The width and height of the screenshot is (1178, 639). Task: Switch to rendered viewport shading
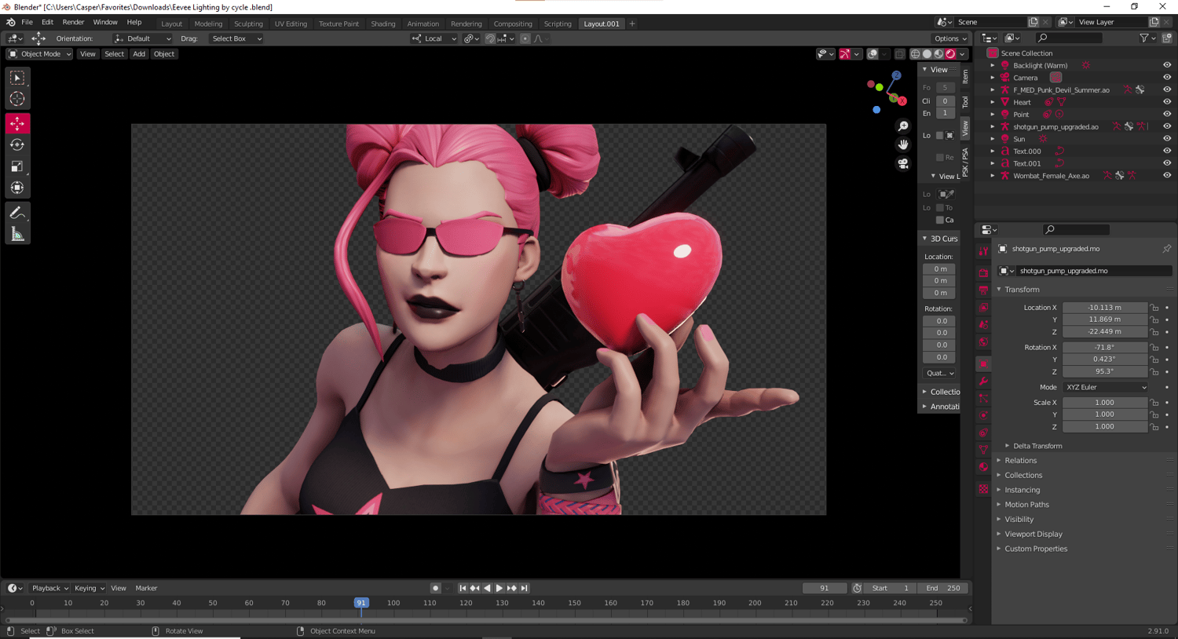(950, 54)
